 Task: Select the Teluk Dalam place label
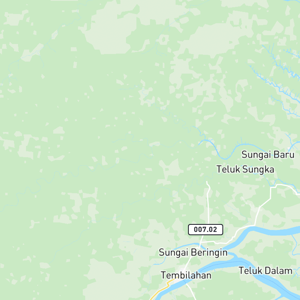[x=266, y=271]
